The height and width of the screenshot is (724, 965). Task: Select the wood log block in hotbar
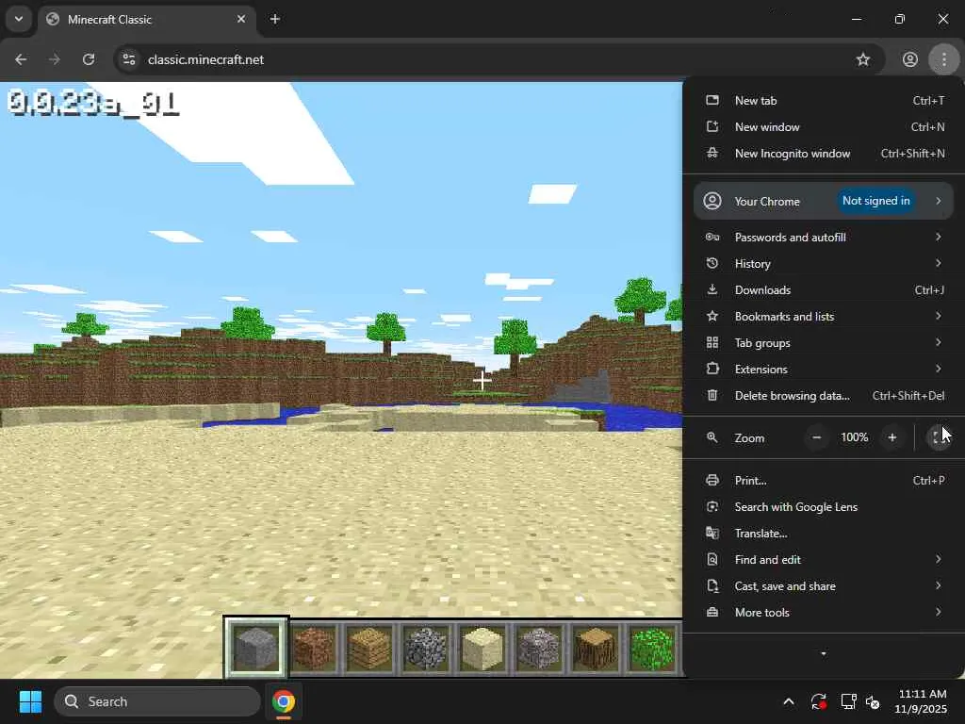pyautogui.click(x=596, y=648)
